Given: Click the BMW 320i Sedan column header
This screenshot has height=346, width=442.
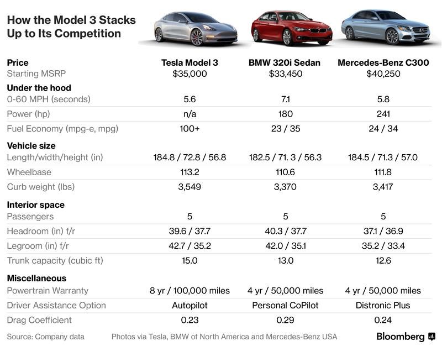Looking at the screenshot, I should (x=285, y=62).
